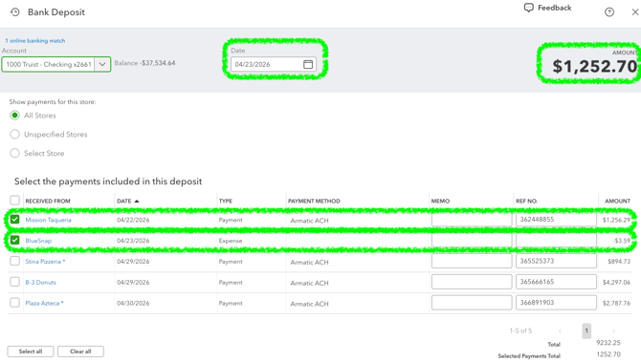The image size is (641, 363).
Task: Choose the Select Store radio option
Action: pyautogui.click(x=14, y=153)
